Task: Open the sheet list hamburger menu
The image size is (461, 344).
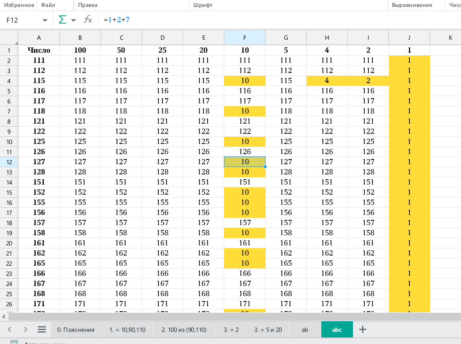Action: (x=42, y=329)
